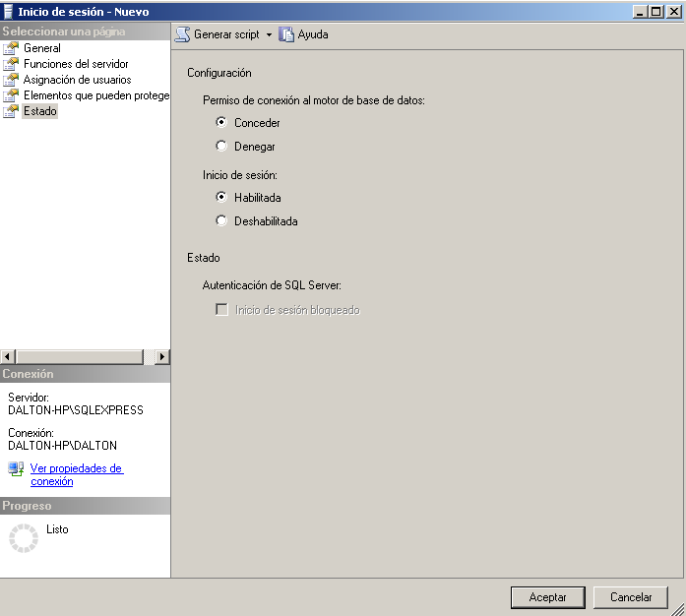Click the Funciones del servidor page icon

11,64
